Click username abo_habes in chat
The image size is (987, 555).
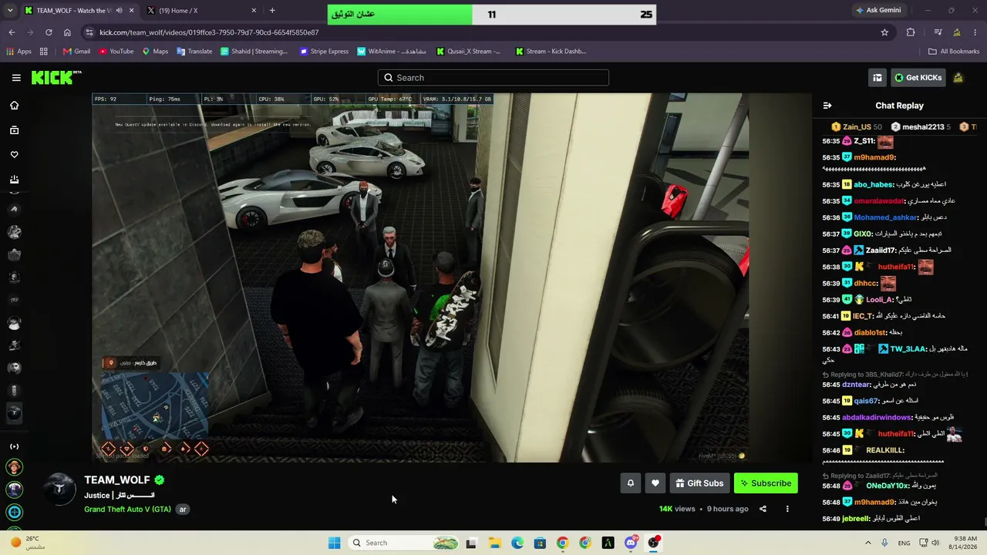(873, 185)
